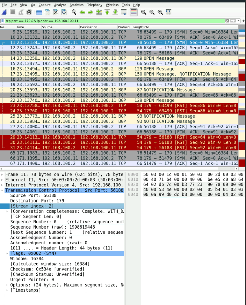Jump to the last packet
This screenshot has width=246, height=305.
(x=116, y=13)
